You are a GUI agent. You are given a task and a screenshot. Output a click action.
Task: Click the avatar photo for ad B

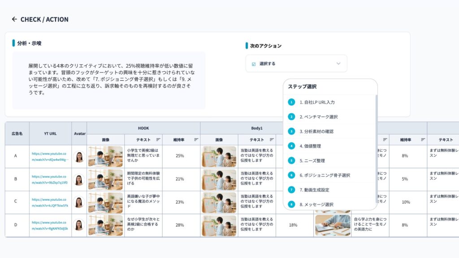(79, 180)
